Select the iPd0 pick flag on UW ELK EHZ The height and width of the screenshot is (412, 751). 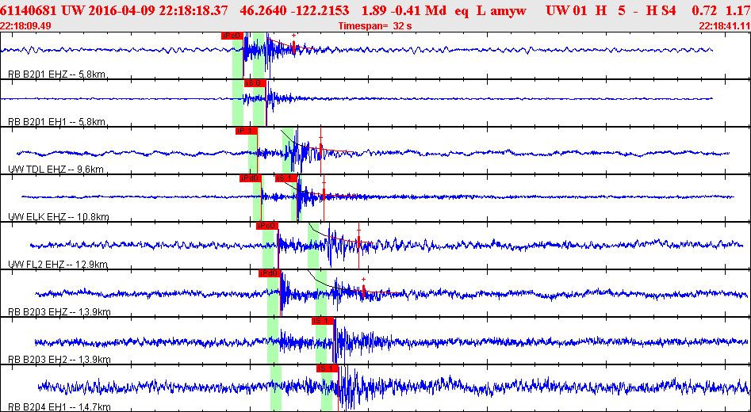coord(251,178)
